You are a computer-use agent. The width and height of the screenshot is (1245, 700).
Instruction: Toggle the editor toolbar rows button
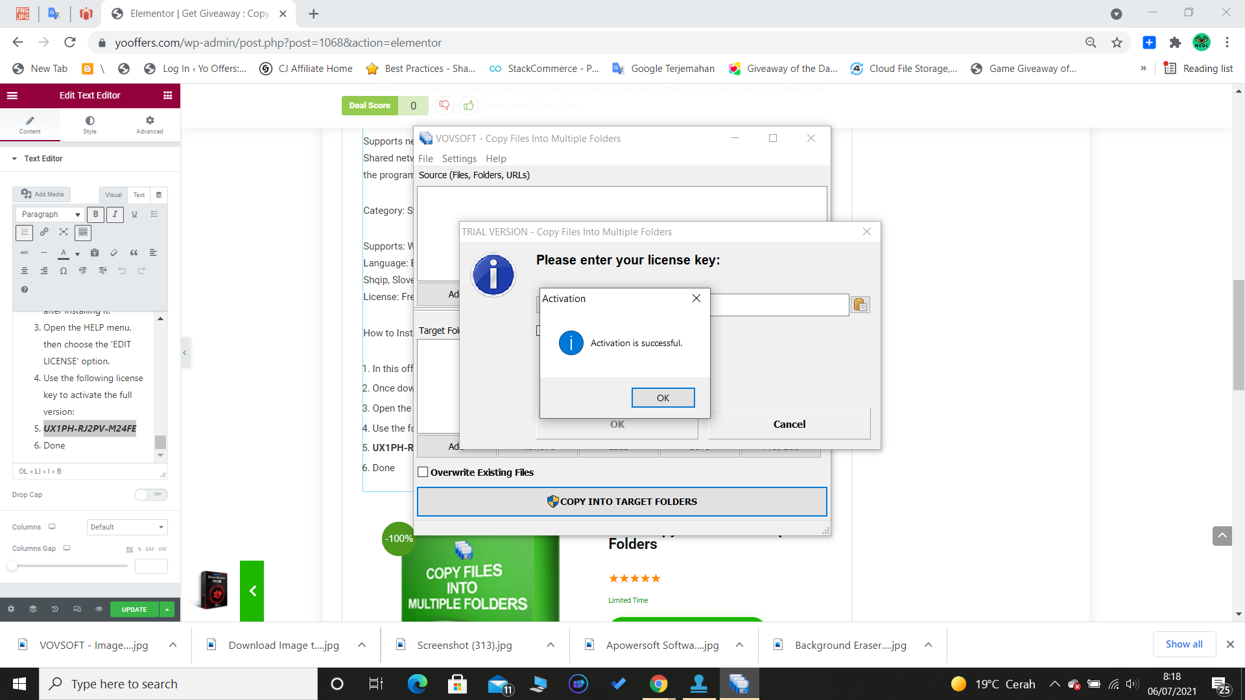pyautogui.click(x=83, y=232)
